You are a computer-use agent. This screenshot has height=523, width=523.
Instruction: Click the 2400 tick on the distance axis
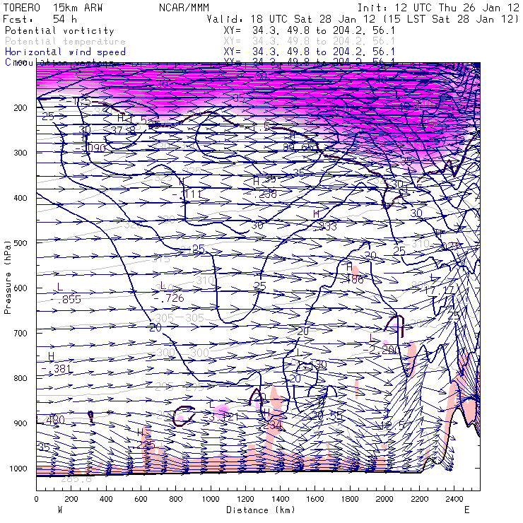[x=454, y=499]
